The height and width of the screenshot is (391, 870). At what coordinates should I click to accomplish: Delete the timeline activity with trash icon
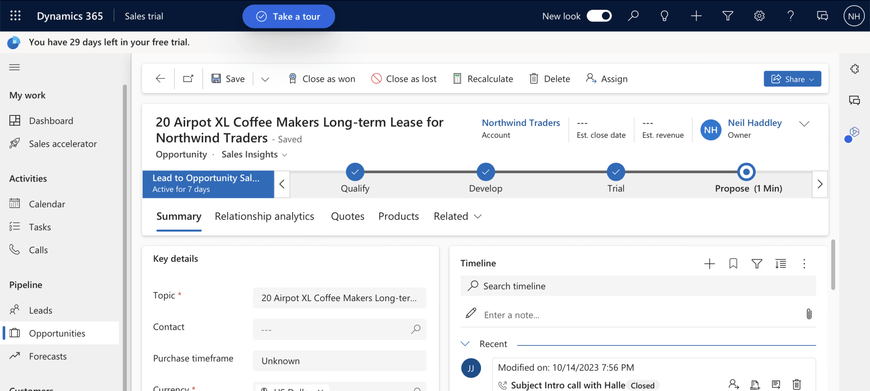click(797, 384)
